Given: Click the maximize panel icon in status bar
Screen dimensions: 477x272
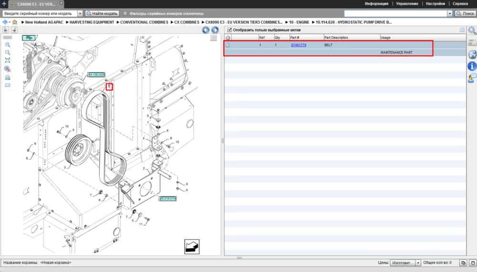Looking at the screenshot, I should pos(473,263).
